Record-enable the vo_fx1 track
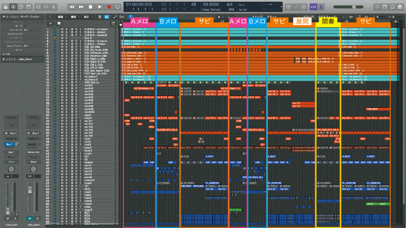406x228 pixels. (x=76, y=121)
